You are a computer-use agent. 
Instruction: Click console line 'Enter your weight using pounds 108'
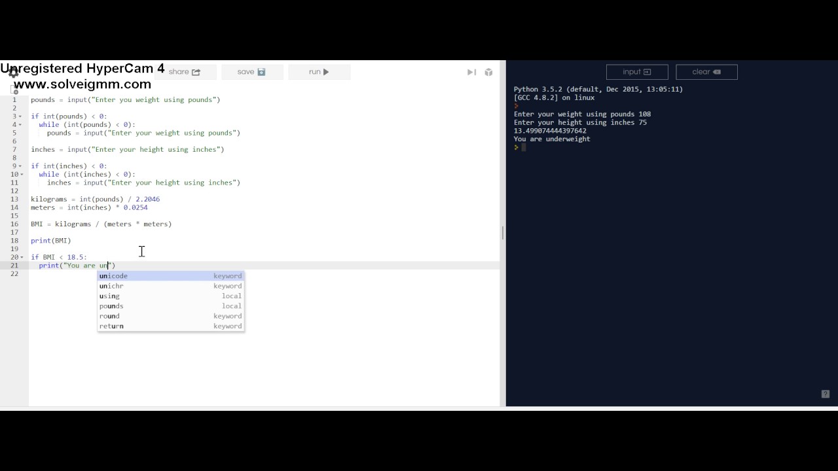(582, 114)
